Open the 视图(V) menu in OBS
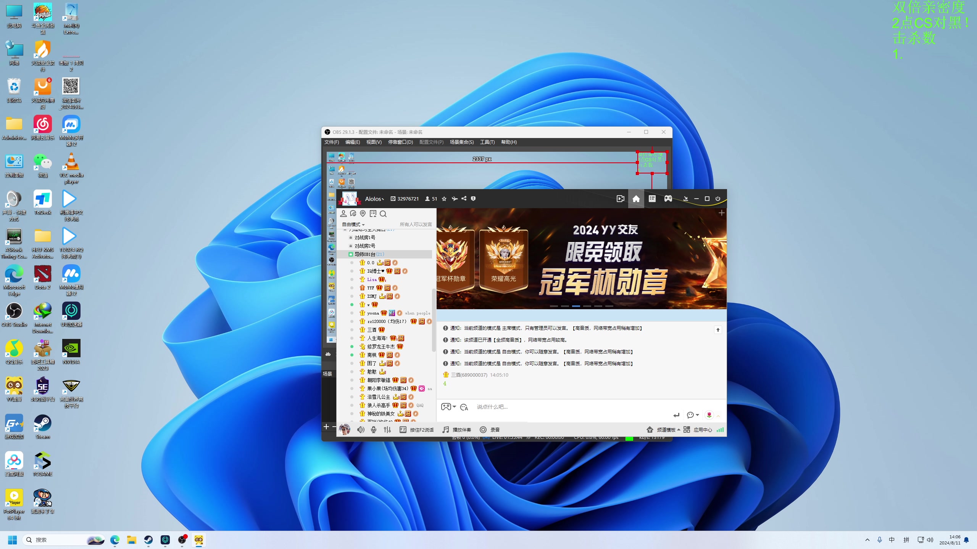The image size is (977, 549). coord(374,142)
